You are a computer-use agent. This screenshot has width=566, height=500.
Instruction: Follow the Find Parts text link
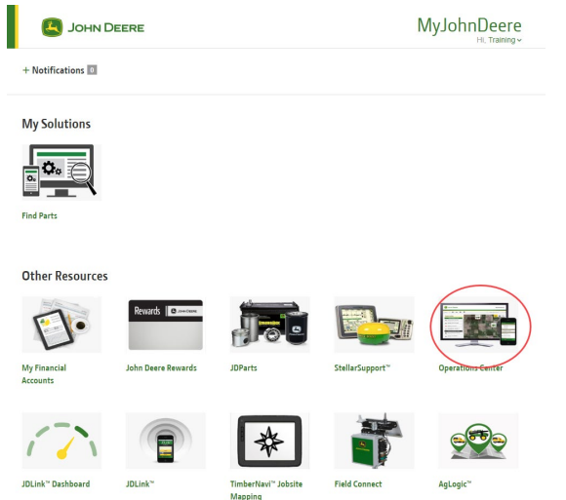tap(39, 215)
